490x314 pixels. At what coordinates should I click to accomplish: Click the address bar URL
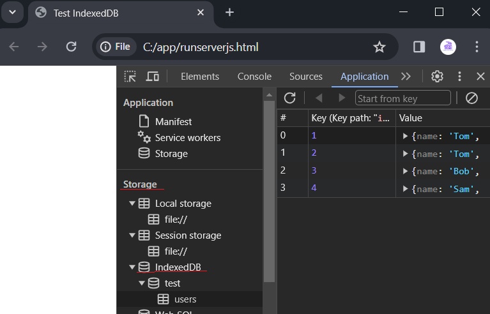[201, 47]
